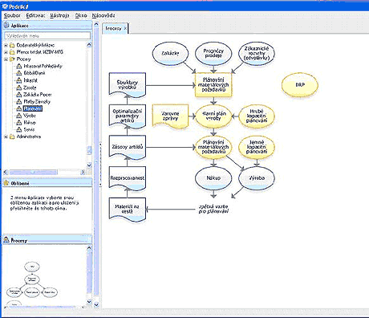369x318 pixels.
Task: Collapse the Procesy tree folder
Action: coord(6,59)
